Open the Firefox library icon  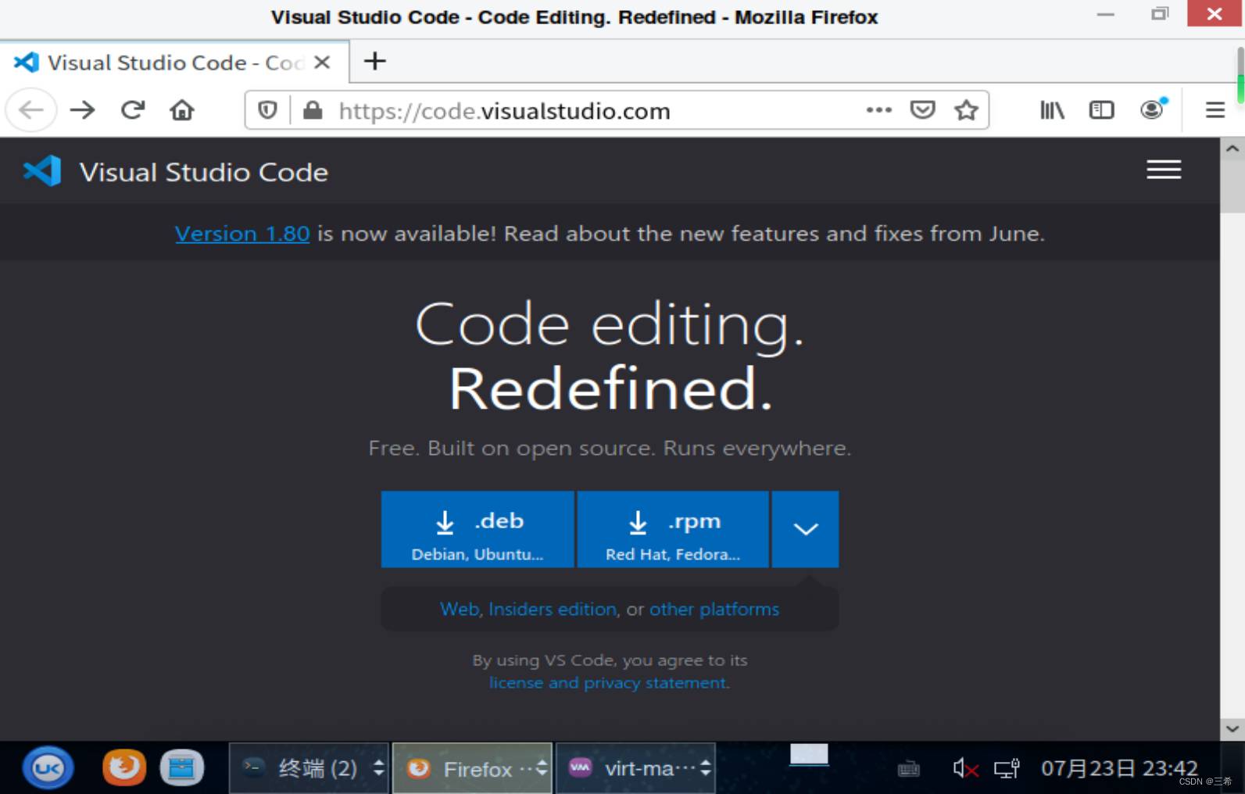tap(1052, 110)
